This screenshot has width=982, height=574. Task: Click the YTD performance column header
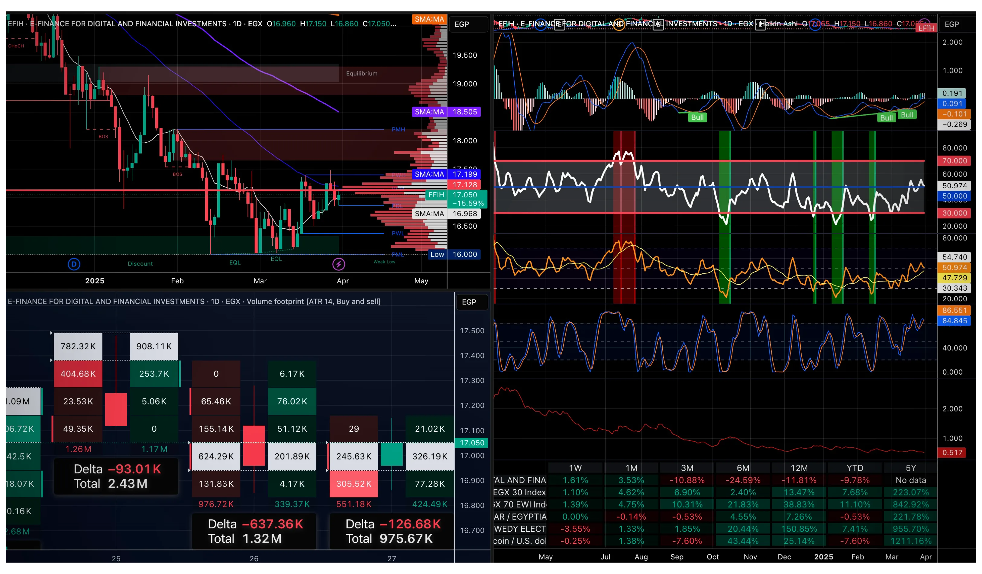tap(855, 468)
